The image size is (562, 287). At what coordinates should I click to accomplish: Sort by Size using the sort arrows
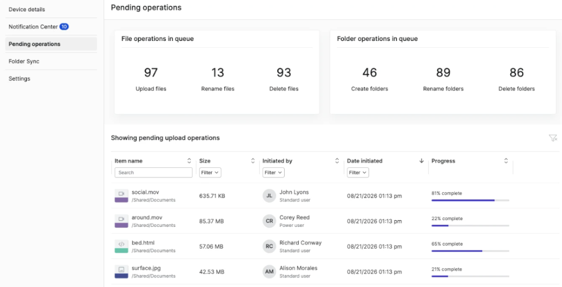[253, 161]
